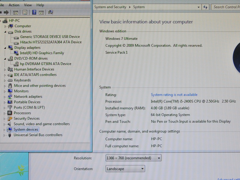The image size is (240, 180).
Task: Click the Mice and other pointing devices icon
Action: tap(10, 85)
